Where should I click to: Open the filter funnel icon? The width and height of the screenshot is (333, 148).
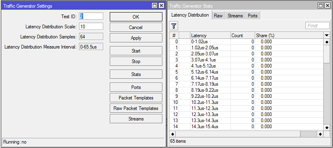point(174,26)
